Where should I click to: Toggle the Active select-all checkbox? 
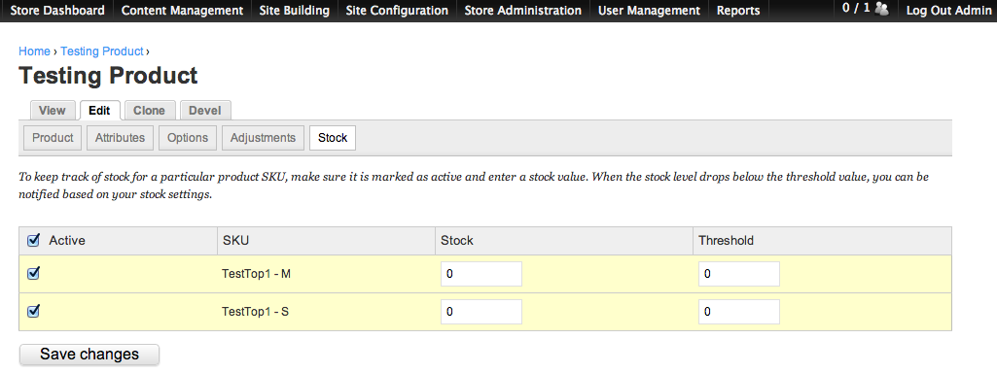pos(34,241)
